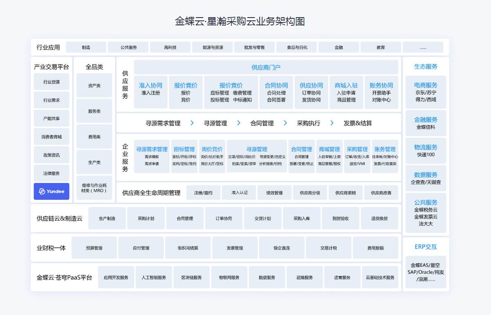491x315 pixels.
Task: Open the 供应商门户 header bar
Action: tap(266, 67)
